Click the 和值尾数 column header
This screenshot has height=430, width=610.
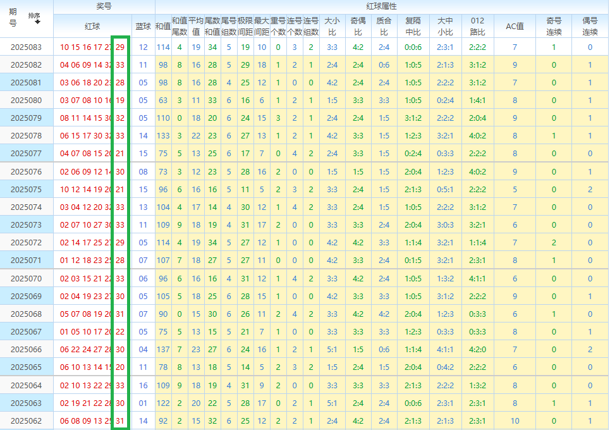pos(180,26)
